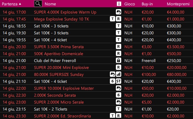The height and width of the screenshot is (119, 193).
Task: Click the R rebuy icon on Prima Serata row
Action: (118, 47)
